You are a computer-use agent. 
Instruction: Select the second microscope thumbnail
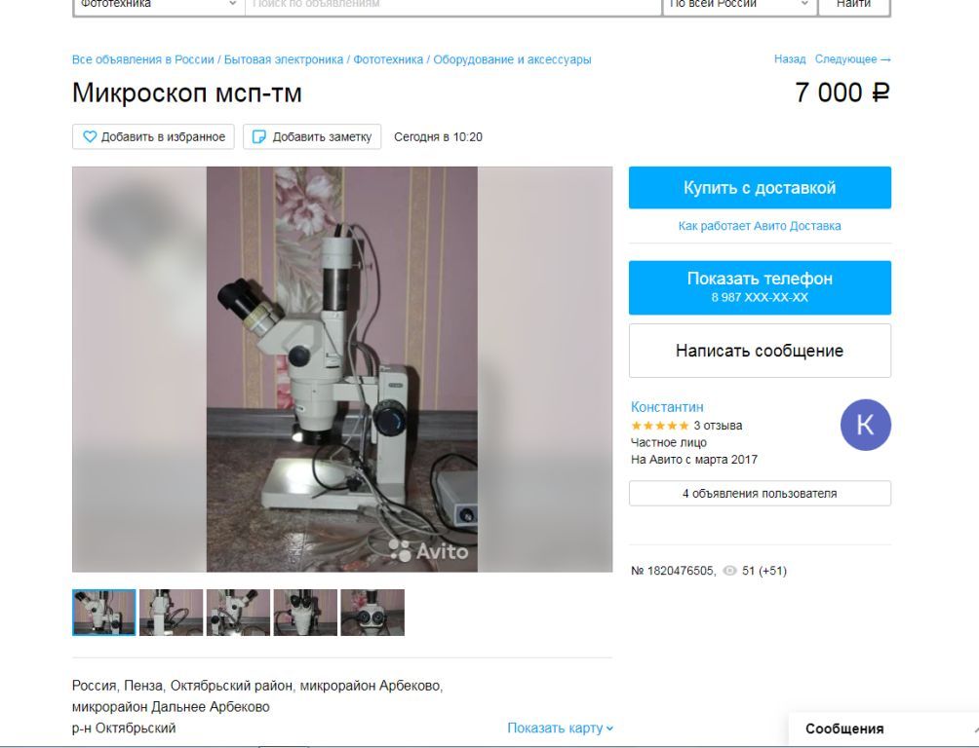[171, 613]
